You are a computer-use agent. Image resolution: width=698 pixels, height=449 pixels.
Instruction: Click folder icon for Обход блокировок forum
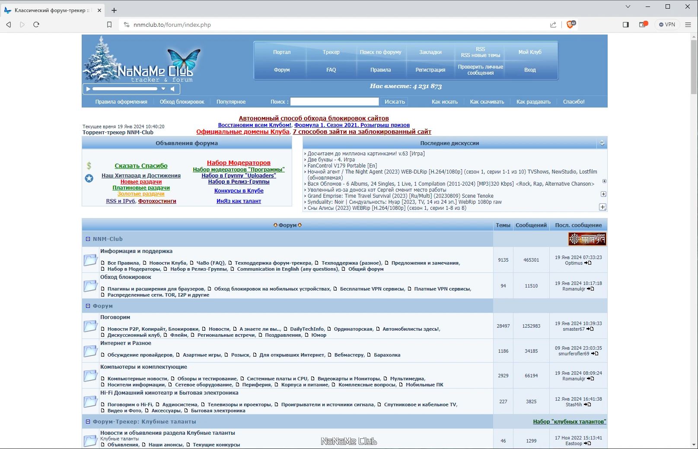pos(90,286)
